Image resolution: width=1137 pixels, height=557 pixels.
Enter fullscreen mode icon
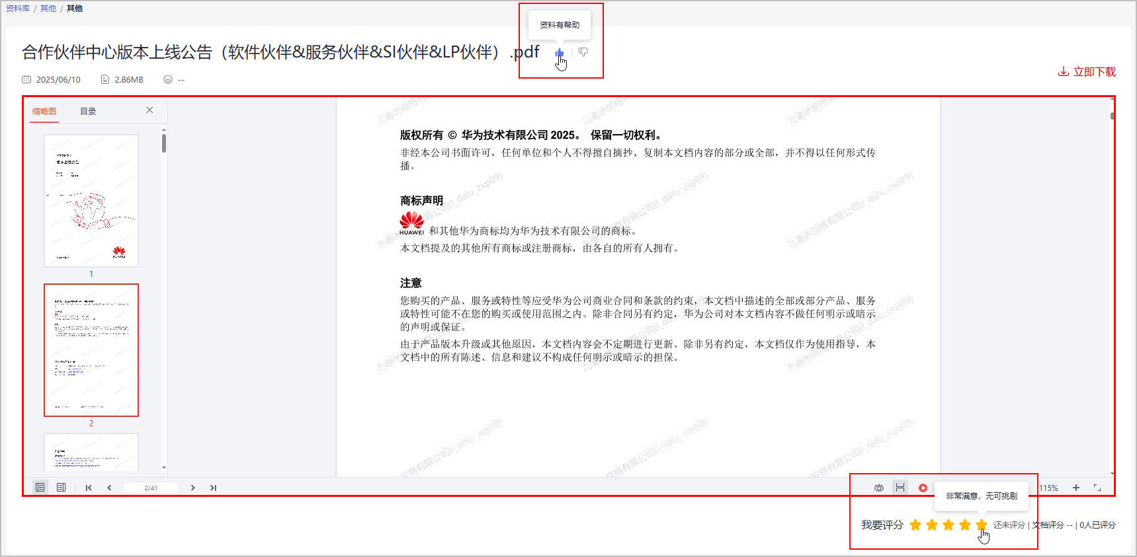(x=1097, y=488)
